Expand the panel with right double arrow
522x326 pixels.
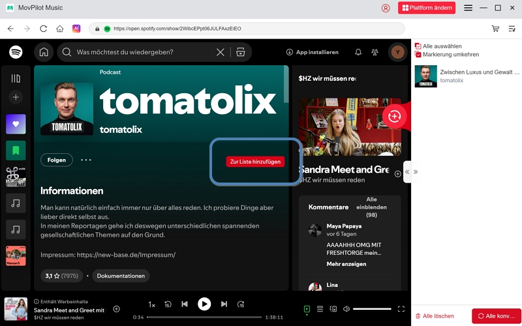pos(416,172)
